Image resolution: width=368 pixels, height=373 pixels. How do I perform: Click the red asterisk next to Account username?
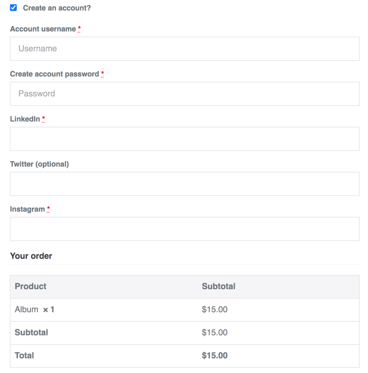79,29
